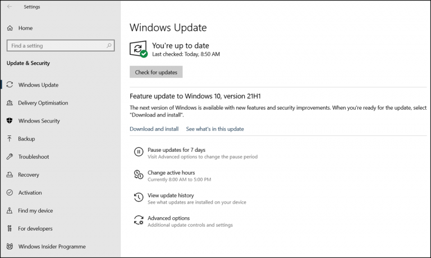Select the Windows Security shield icon

(x=10, y=121)
